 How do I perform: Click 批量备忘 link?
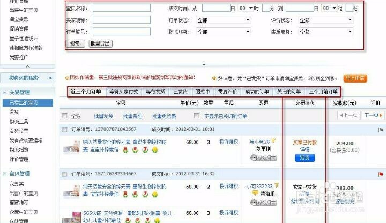[x=133, y=116]
